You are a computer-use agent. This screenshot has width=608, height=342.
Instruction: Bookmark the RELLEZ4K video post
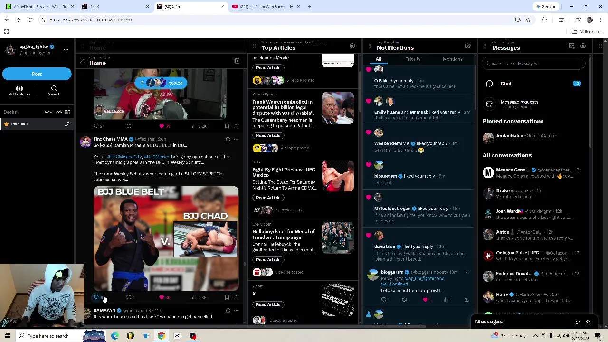pyautogui.click(x=227, y=126)
